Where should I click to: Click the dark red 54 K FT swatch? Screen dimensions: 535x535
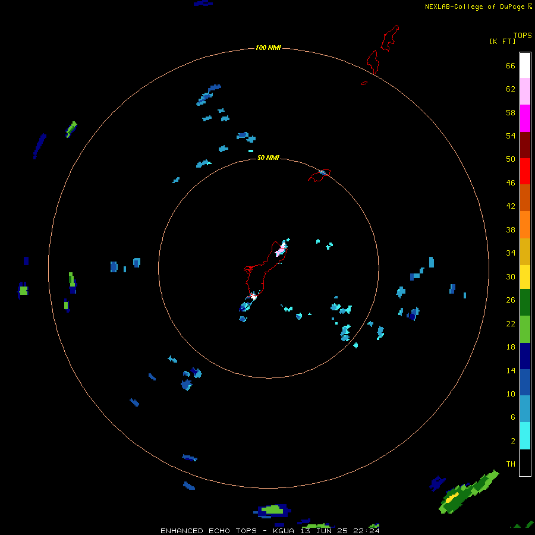pyautogui.click(x=525, y=144)
